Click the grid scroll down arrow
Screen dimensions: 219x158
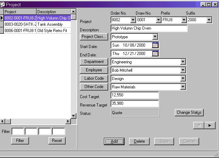tap(74, 116)
